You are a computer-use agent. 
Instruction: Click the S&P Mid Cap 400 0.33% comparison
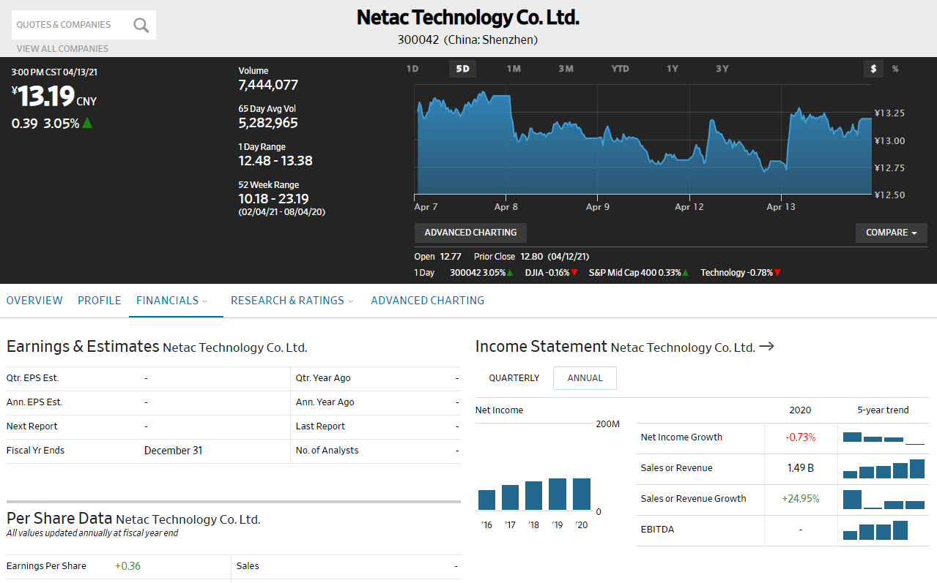pyautogui.click(x=639, y=273)
